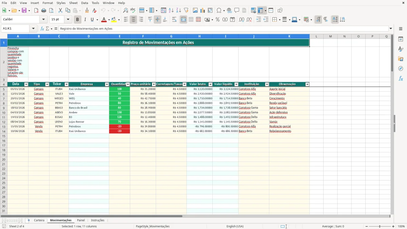Screen dimensions: 407x229
Task: Open the Function Wizard fx icon
Action: point(42,28)
